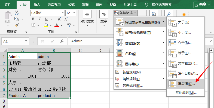214x108 pixels.
Task: Click the Share (共享) button
Action: click(x=202, y=5)
